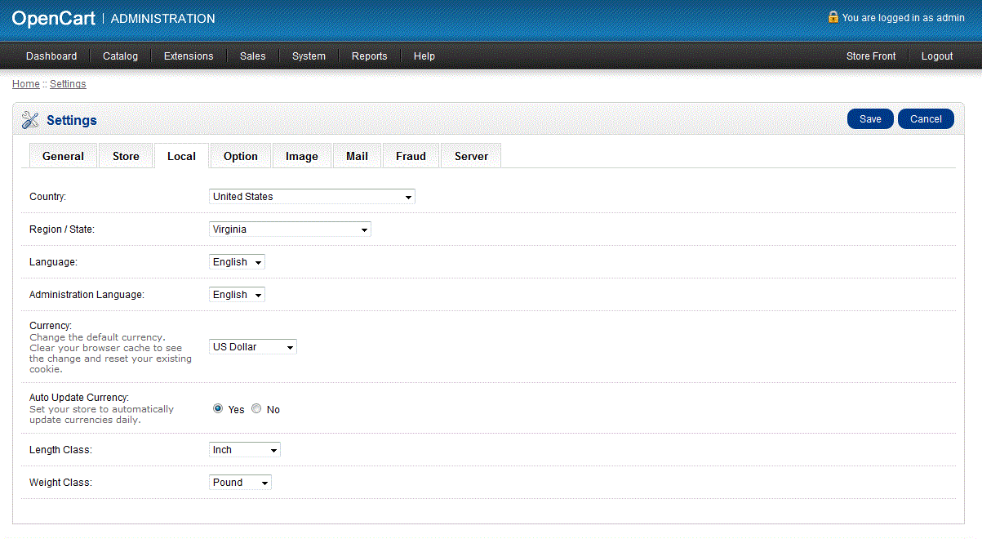The image size is (982, 539).
Task: Expand the Region / State dropdown
Action: [290, 229]
